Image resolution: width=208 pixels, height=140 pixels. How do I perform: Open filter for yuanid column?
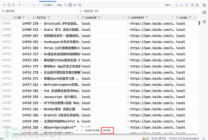[99, 17]
